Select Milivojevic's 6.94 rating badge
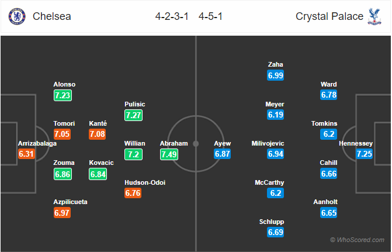Screen dimensions: 392x252 [x=276, y=154]
